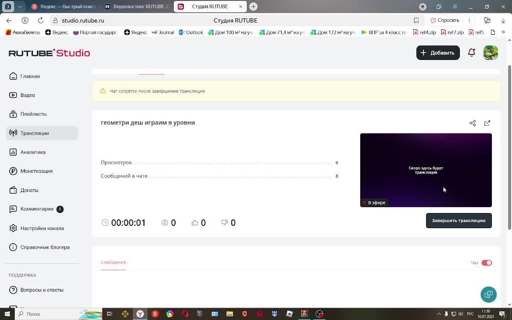Open the Outlook bookmark
512x320 pixels.
[191, 32]
